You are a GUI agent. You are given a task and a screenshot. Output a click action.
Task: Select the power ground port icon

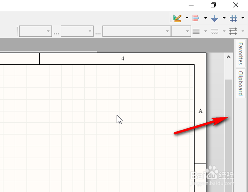click(x=214, y=18)
